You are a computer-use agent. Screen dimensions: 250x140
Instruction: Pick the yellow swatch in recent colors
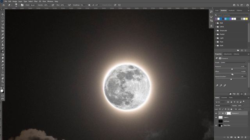pos(246,19)
